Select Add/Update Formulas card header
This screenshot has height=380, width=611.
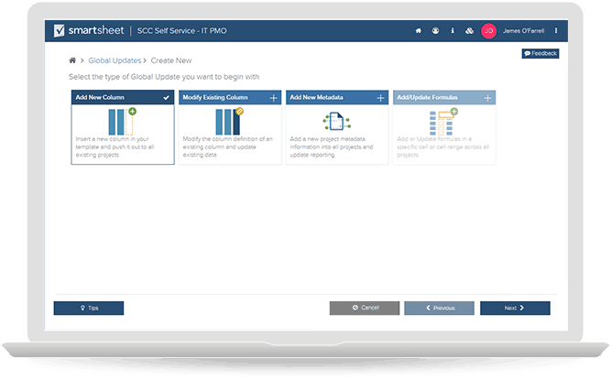444,97
